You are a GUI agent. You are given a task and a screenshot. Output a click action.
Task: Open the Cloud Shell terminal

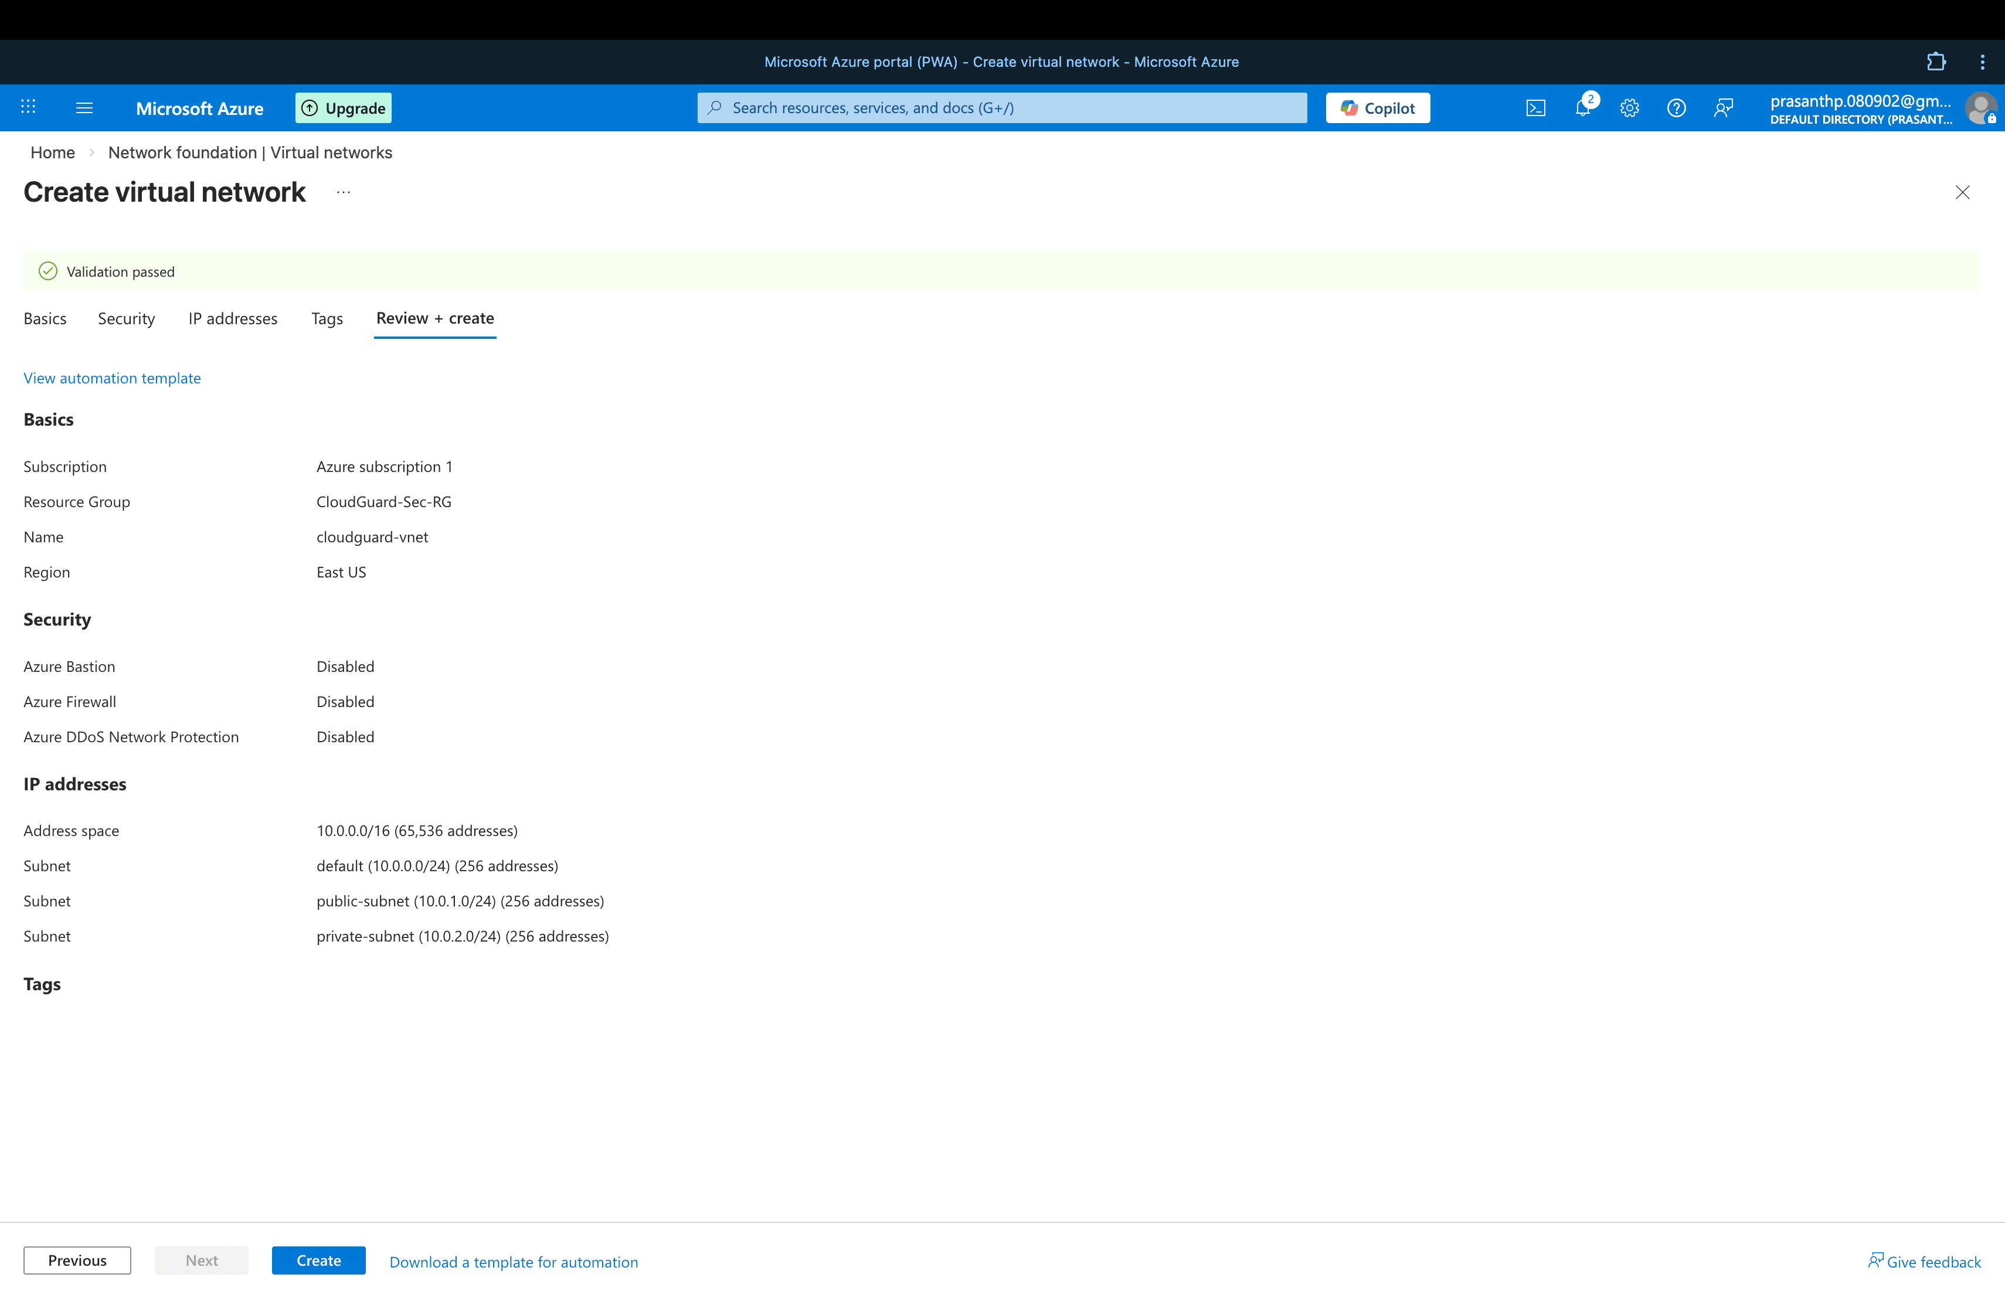[1536, 108]
